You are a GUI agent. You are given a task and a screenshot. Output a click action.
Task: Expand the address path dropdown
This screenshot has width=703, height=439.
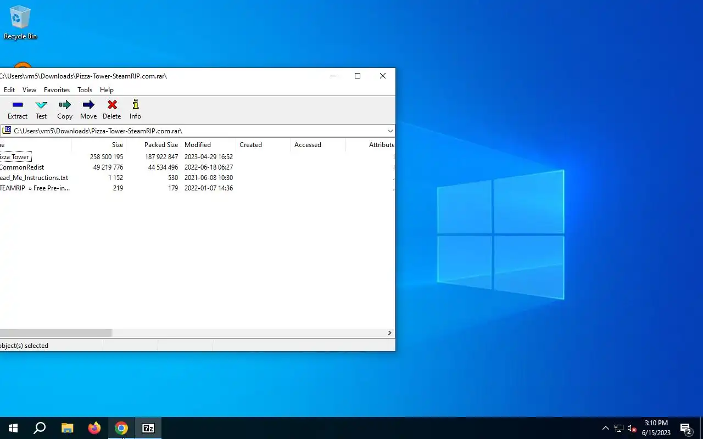(x=390, y=131)
